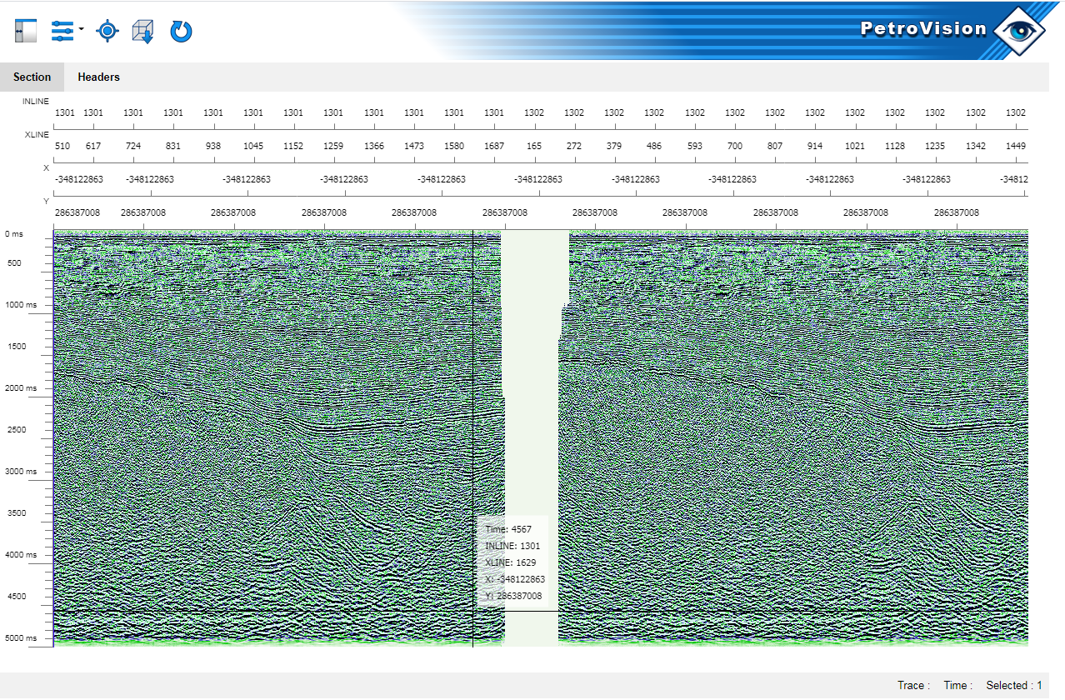Click the crosshair locate target icon
Image resolution: width=1065 pixels, height=700 pixels.
point(107,32)
